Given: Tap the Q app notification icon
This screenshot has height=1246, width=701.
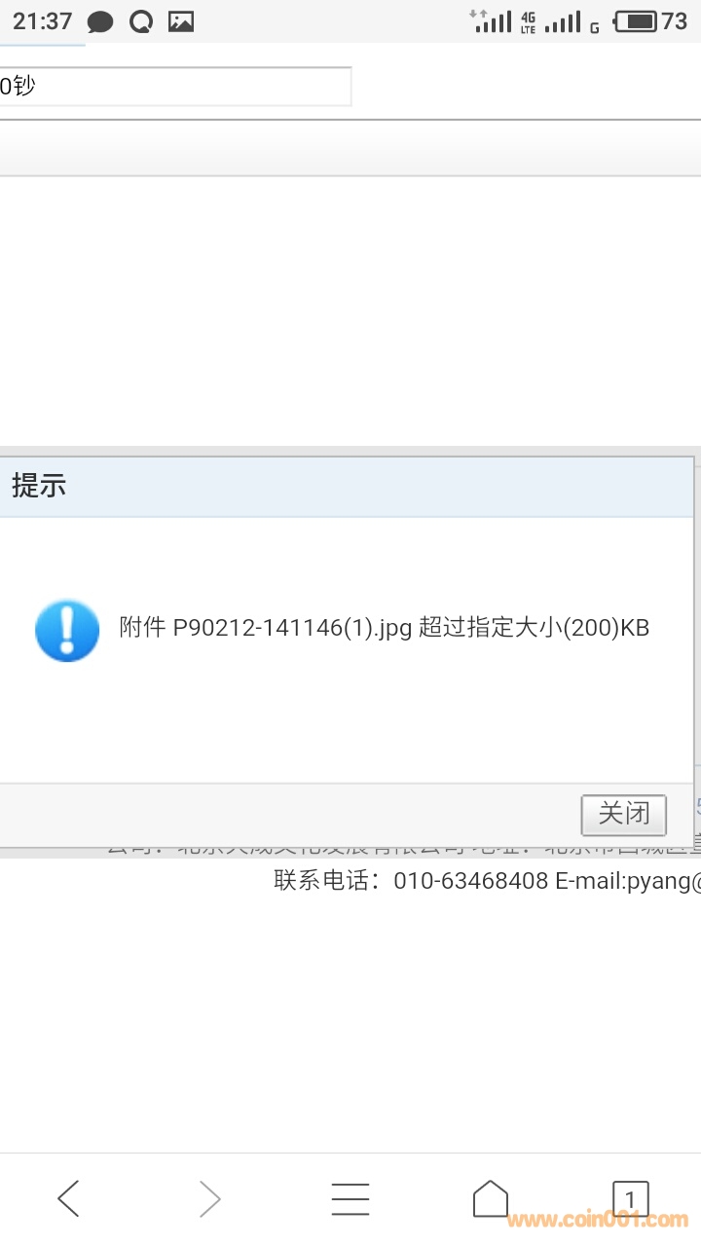Looking at the screenshot, I should (141, 21).
